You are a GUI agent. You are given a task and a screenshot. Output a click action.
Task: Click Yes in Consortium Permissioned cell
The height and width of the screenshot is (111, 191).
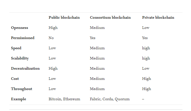tap(93, 38)
